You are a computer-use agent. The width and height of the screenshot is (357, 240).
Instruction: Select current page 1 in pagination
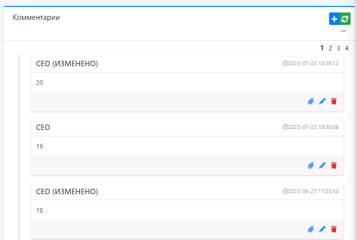coord(322,48)
